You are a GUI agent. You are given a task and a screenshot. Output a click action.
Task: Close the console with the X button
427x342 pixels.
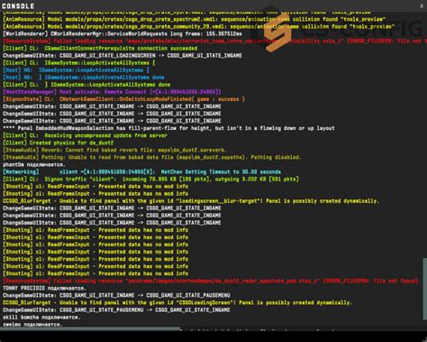(x=422, y=5)
